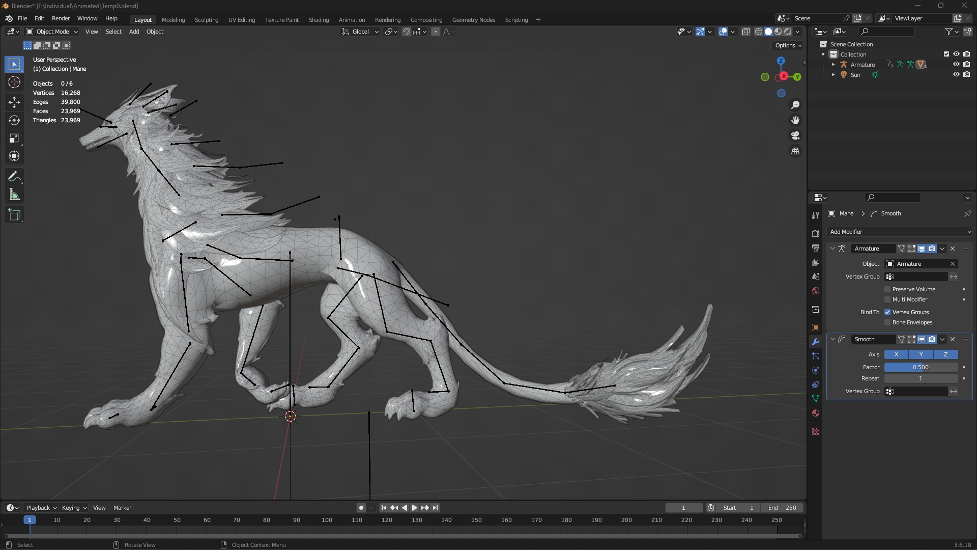
Task: Open the Object Mode dropdown
Action: tap(52, 32)
